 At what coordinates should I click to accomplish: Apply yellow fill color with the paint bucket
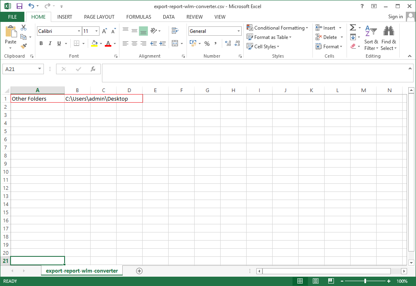tap(94, 43)
